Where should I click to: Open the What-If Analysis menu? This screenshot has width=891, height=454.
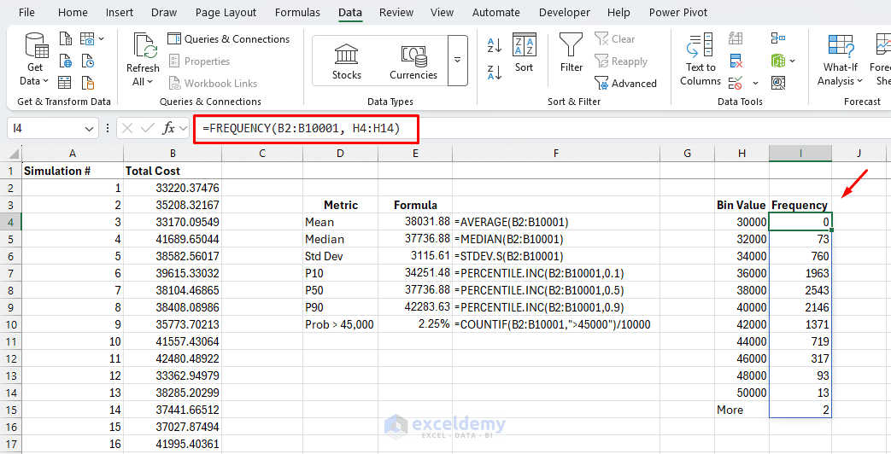tap(841, 60)
